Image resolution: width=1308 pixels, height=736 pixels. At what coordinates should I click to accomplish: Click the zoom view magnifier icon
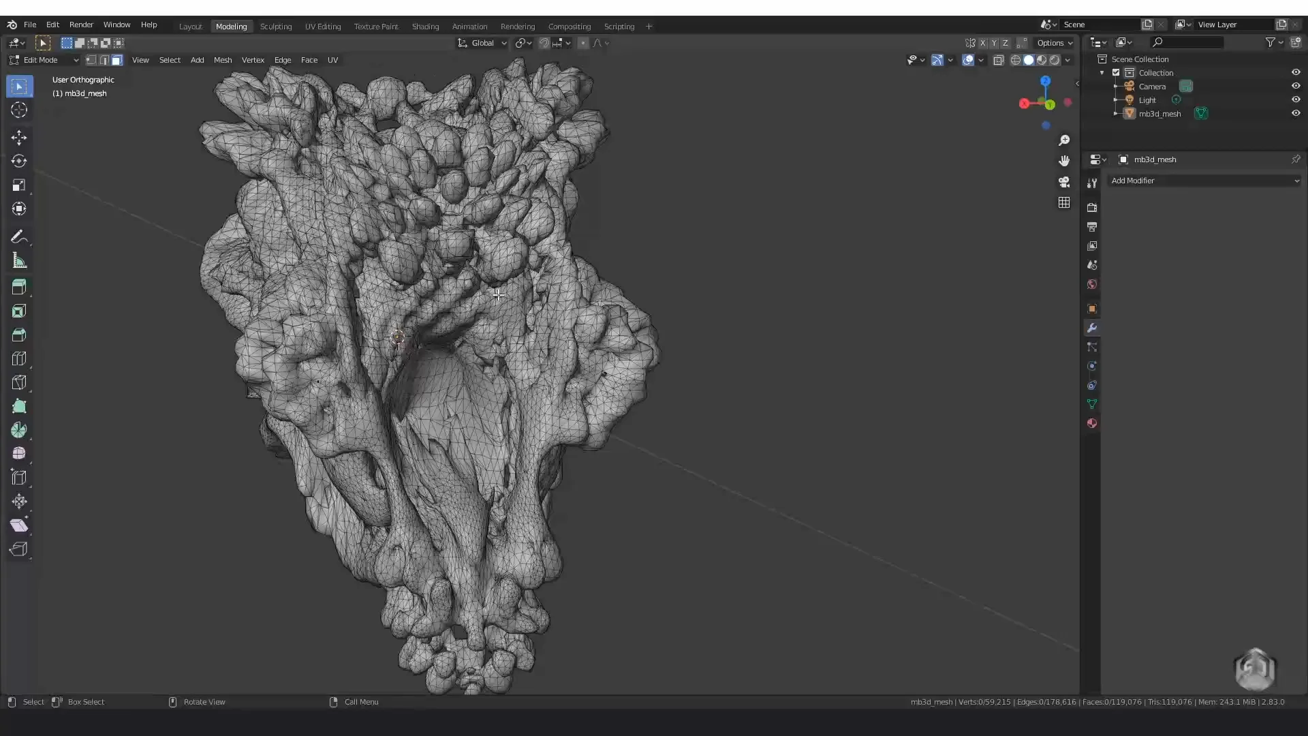click(1064, 140)
